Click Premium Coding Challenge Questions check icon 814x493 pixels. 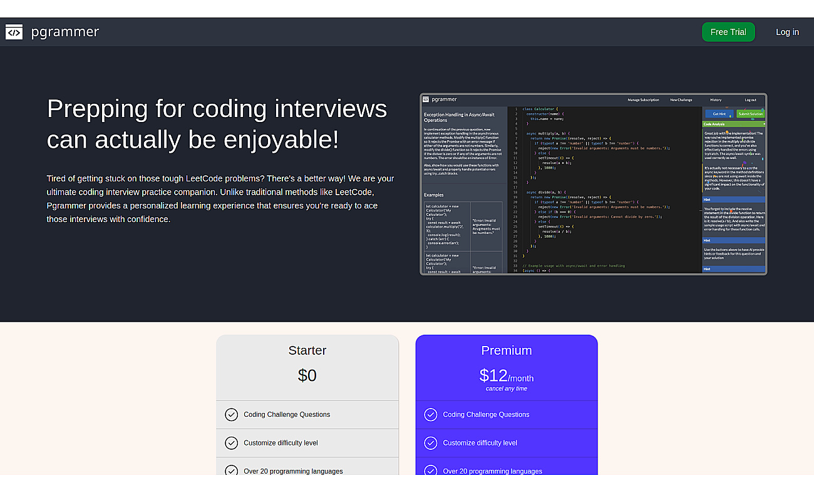(x=431, y=415)
